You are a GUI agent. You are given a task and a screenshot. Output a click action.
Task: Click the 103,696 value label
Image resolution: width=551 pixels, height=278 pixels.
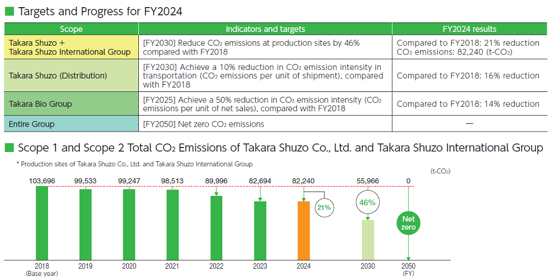42,181
